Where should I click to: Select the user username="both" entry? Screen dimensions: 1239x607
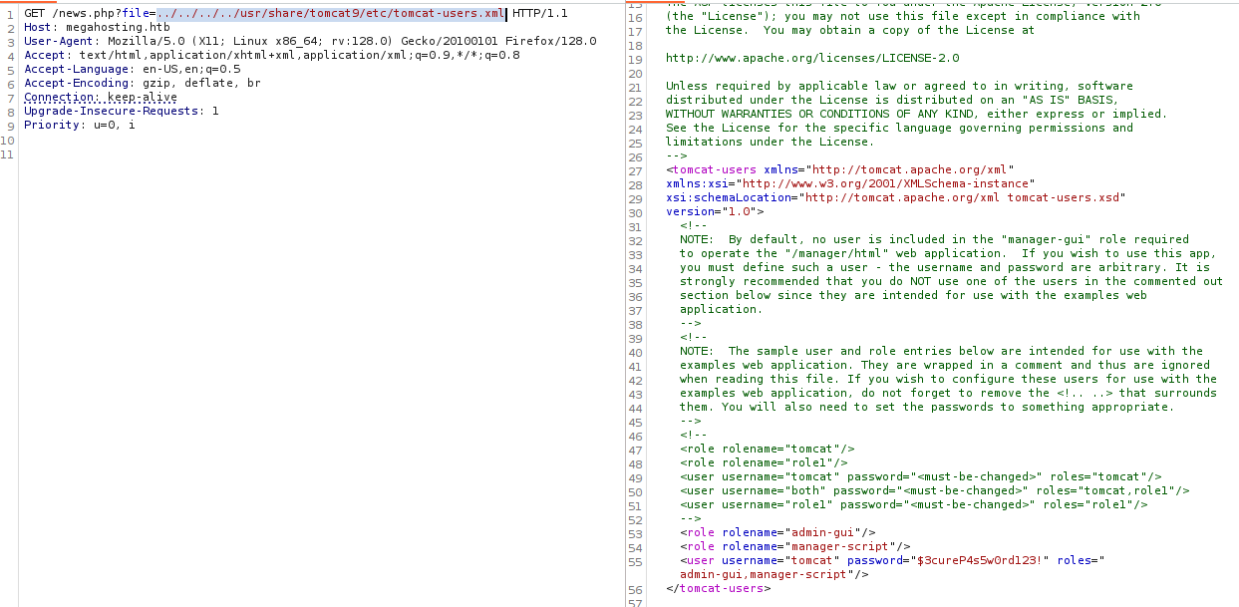click(x=934, y=490)
